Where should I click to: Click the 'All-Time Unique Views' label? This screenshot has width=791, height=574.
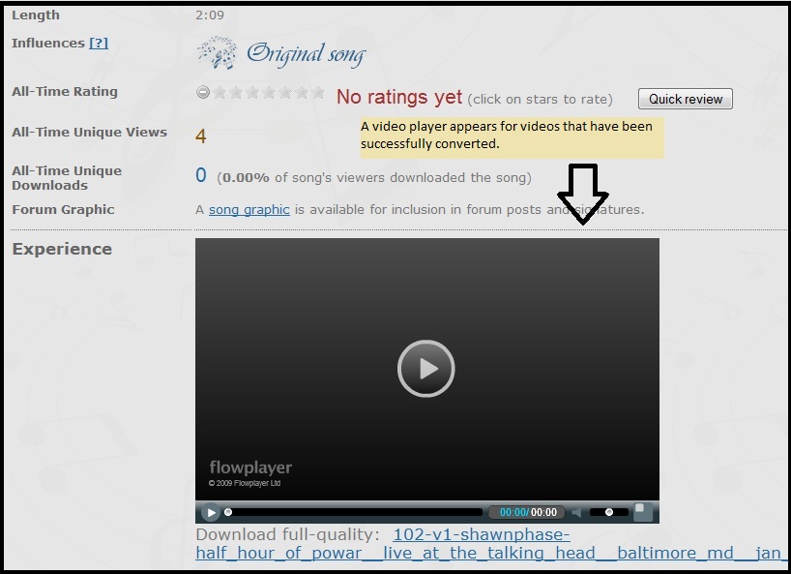point(89,133)
